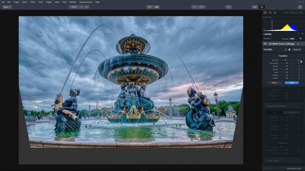The height and width of the screenshot is (171, 305).
Task: Click the fountain photo canvas
Action: [x=131, y=90]
